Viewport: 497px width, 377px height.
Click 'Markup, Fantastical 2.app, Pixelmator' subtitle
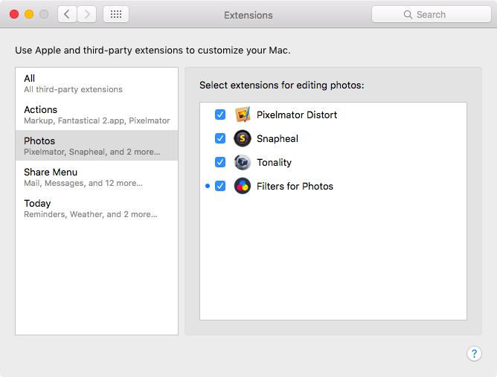point(97,120)
